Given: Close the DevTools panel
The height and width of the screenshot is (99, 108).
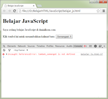Looking at the screenshot, I should click(x=104, y=46).
